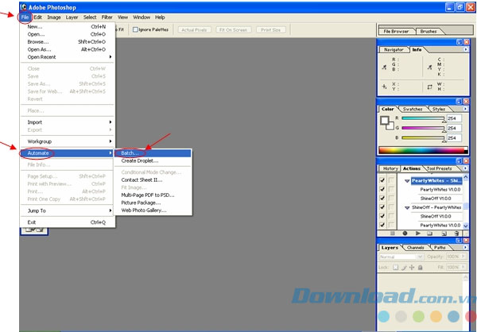The image size is (477, 332).
Task: Choose Web Photo Gallery... from the submenu
Action: coord(153,210)
